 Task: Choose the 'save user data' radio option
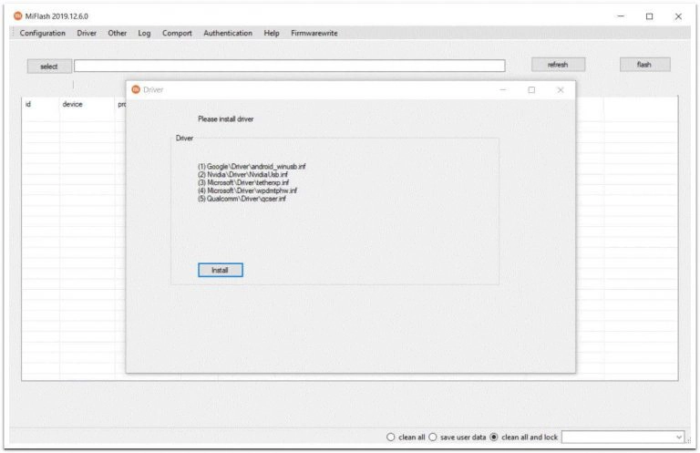(434, 438)
